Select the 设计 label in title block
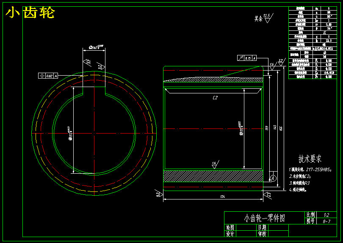 [230, 234]
